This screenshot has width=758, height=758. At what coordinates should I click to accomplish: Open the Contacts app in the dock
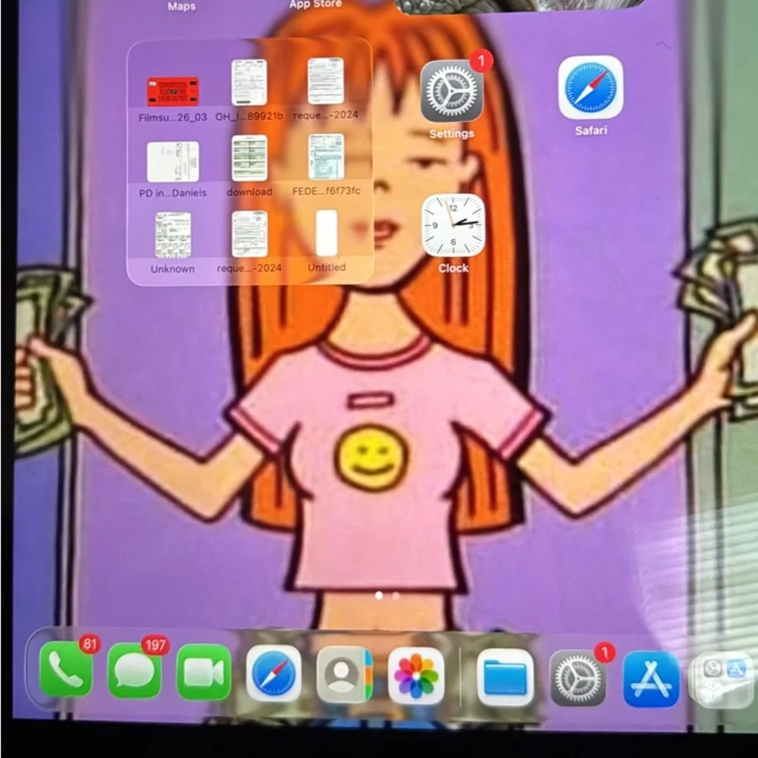pos(344,675)
